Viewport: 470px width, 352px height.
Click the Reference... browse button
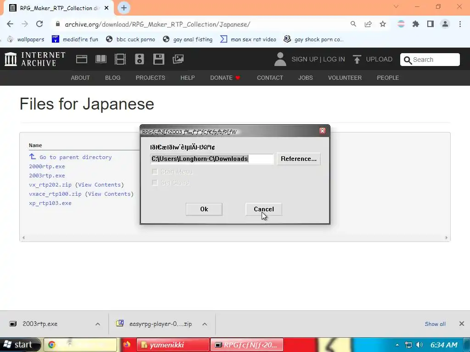[298, 159]
